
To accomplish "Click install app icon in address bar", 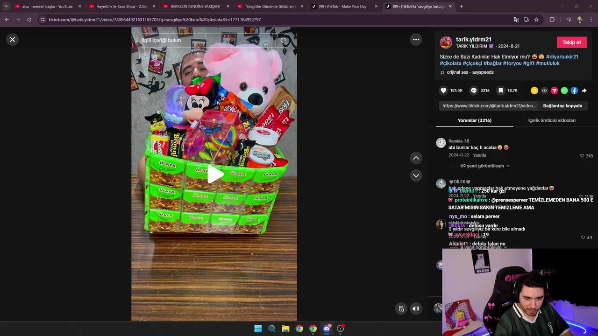I will pos(526,20).
